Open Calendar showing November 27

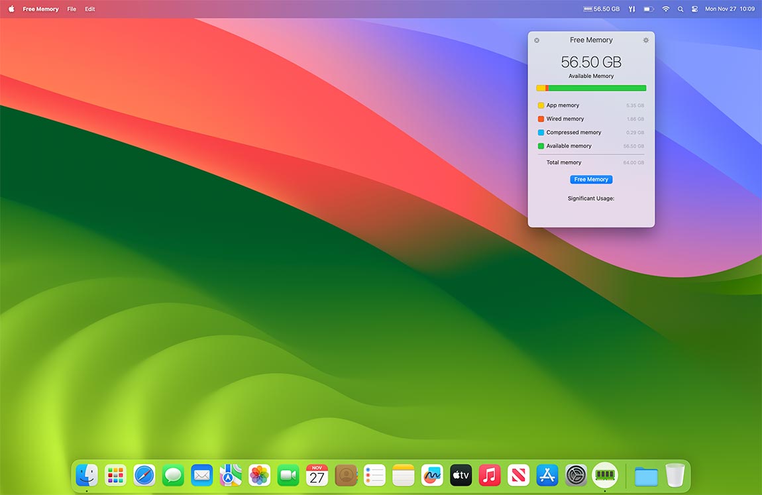pyautogui.click(x=317, y=474)
